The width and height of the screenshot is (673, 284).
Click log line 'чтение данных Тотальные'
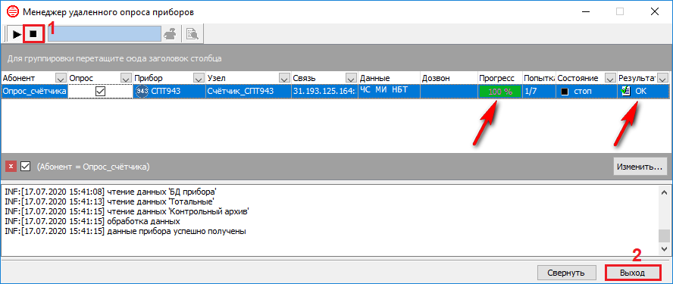[x=109, y=201]
